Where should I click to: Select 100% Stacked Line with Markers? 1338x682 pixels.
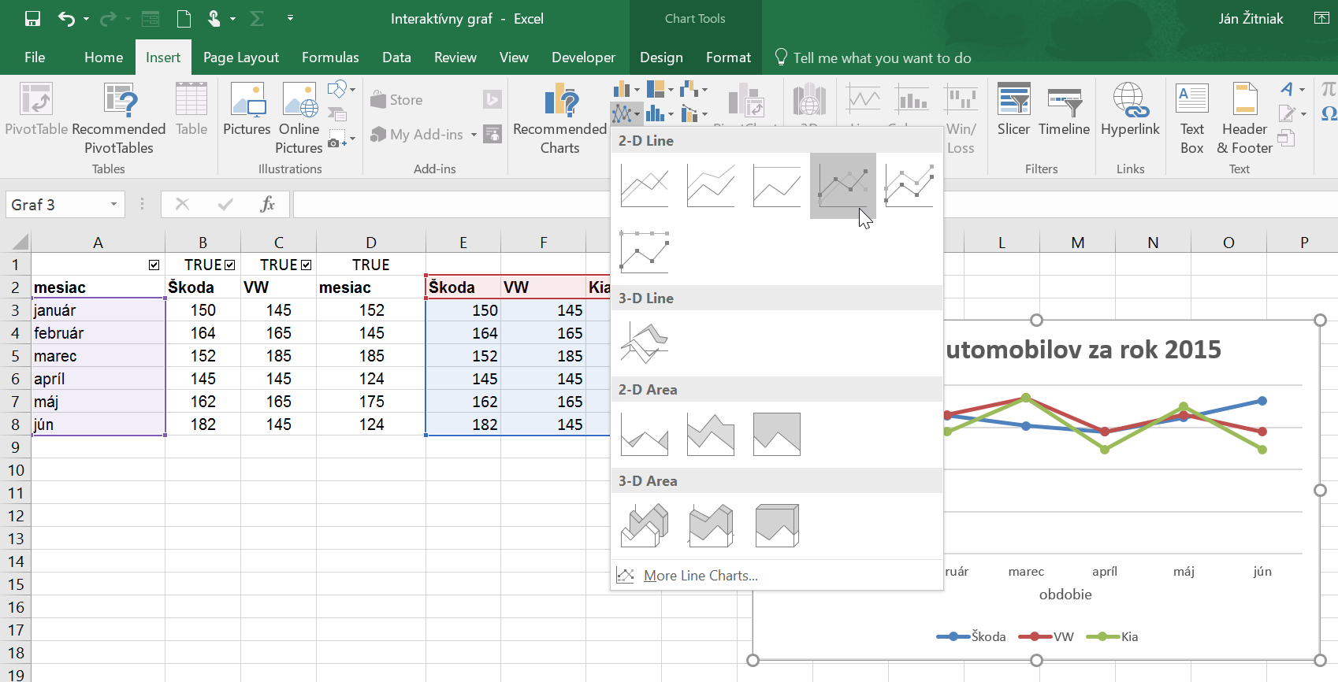pos(645,252)
